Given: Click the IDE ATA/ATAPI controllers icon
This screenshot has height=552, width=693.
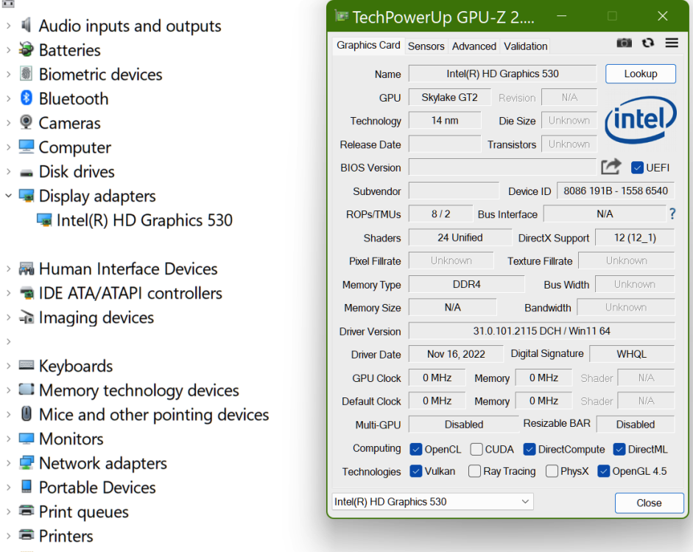Looking at the screenshot, I should (27, 292).
